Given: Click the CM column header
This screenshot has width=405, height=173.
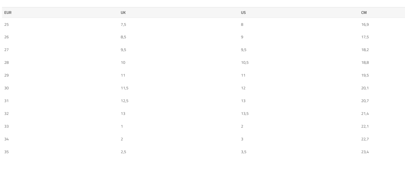Looking at the screenshot, I should click(364, 12).
